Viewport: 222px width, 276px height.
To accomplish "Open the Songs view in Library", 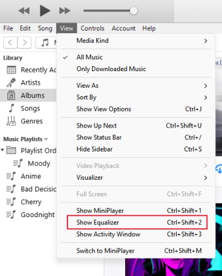I will (30, 109).
